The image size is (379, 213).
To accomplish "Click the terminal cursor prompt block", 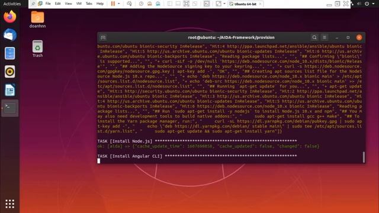I will 99,161.
